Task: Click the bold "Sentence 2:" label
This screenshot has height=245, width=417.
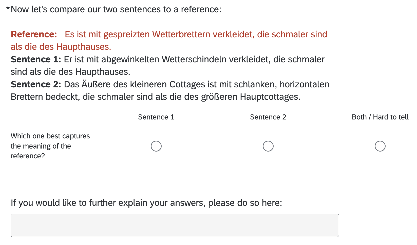Action: (36, 84)
